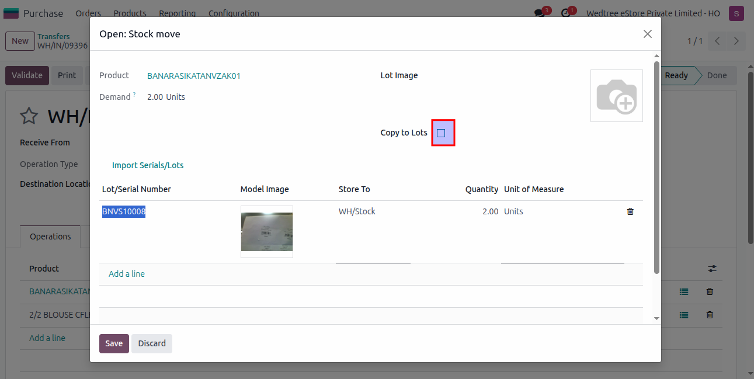Click the apps grid icon beside Purchase
The width and height of the screenshot is (754, 379).
11,13
